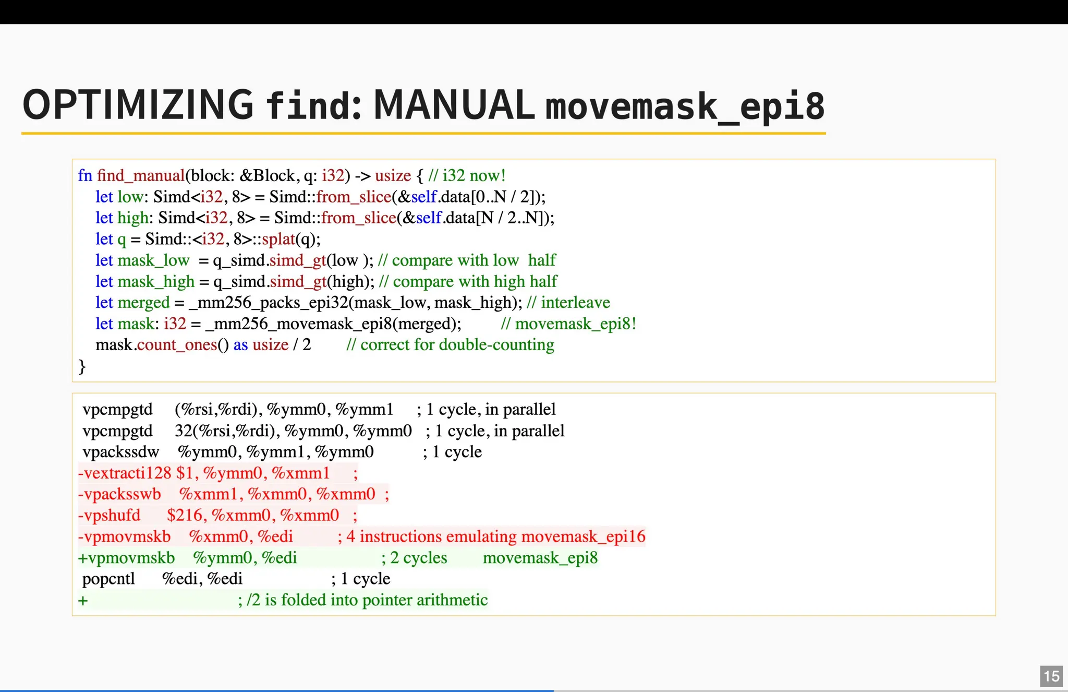Click the 'popcntl' instruction

click(108, 579)
